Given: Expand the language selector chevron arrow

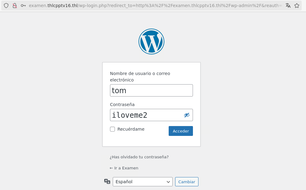Looking at the screenshot, I should pyautogui.click(x=168, y=182).
